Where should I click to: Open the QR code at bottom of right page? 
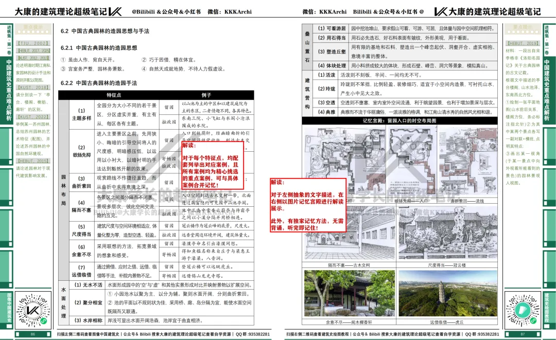point(523,311)
